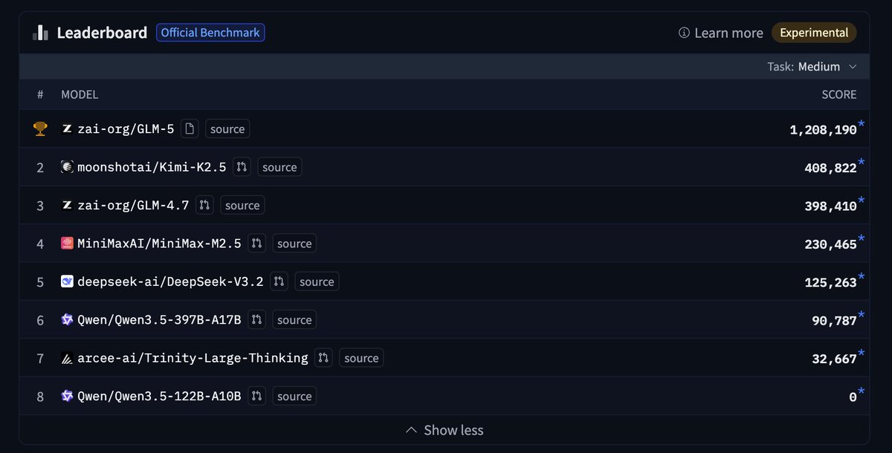This screenshot has height=453, width=892.
Task: Open the pull request icon for MiniMax-M2.5
Action: click(256, 244)
